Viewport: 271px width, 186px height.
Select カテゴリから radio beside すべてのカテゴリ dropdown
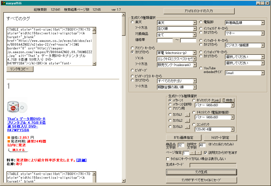click(x=132, y=80)
